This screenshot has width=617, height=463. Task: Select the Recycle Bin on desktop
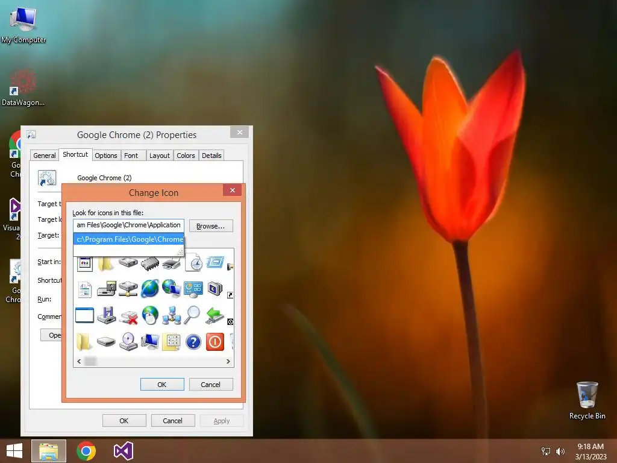[x=587, y=400]
